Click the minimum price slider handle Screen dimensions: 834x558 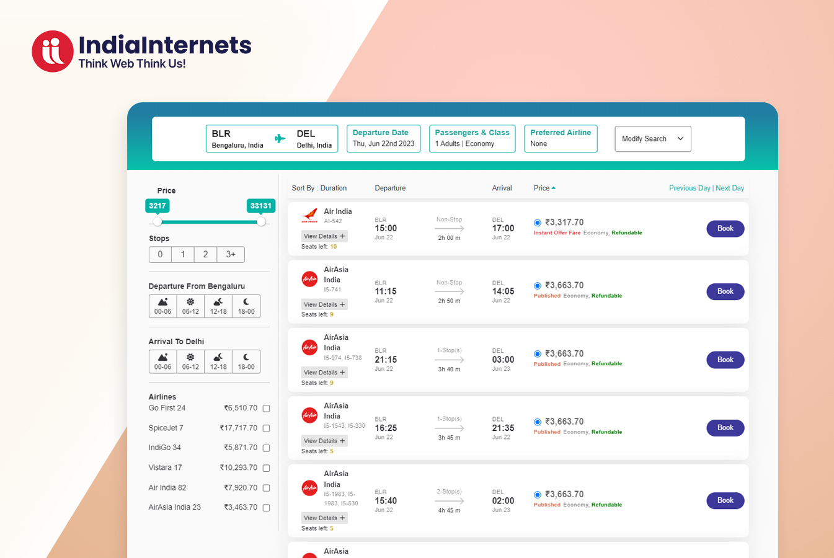157,221
